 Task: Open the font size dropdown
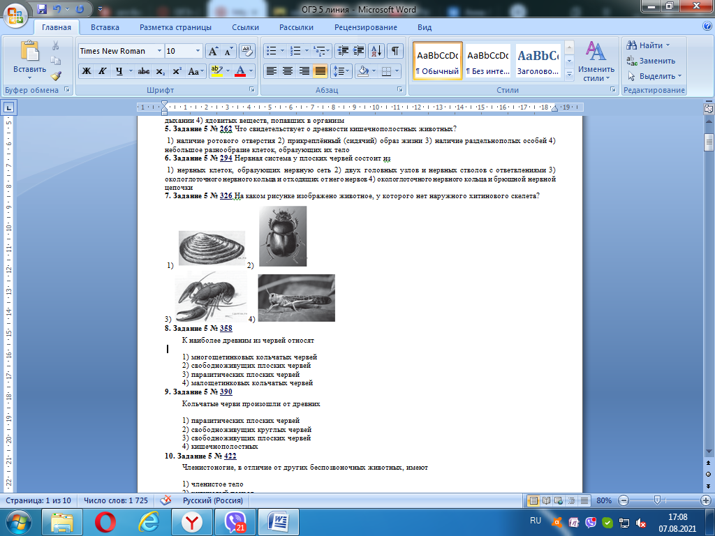tap(198, 51)
